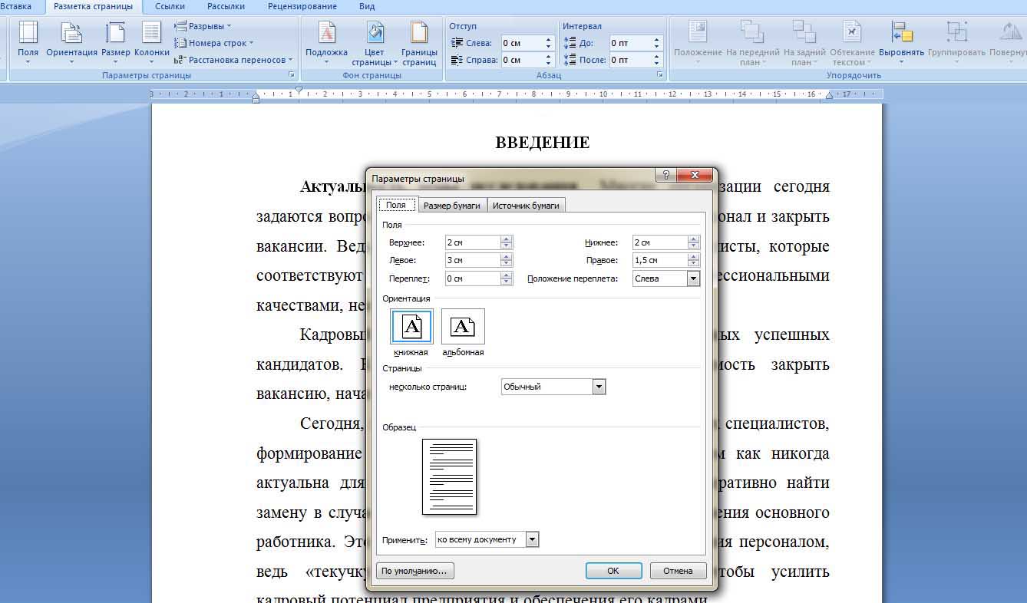1027x603 pixels.
Task: Increase the Верхнее margin with the up arrow
Action: pyautogui.click(x=506, y=239)
